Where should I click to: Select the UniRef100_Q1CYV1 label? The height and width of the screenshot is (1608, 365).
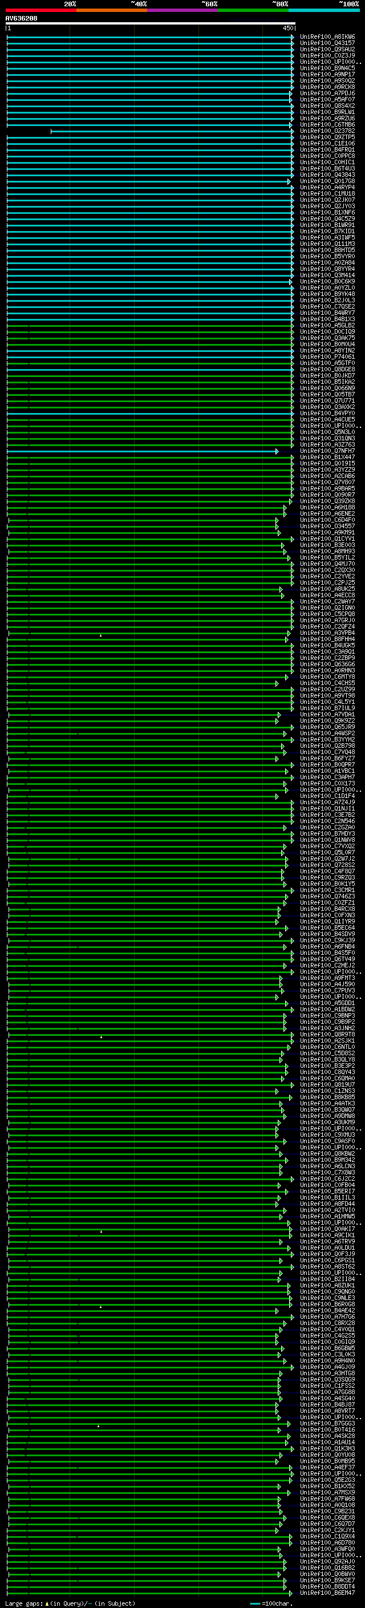pos(327,538)
